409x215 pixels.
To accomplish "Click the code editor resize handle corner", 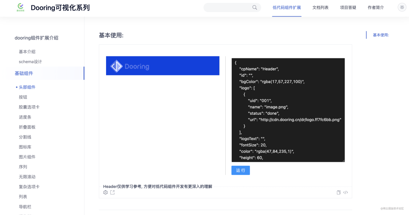I will click(343, 160).
